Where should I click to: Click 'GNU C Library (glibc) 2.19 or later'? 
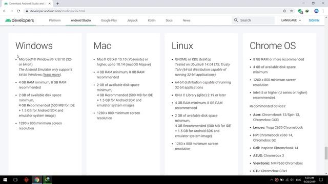click(200, 95)
